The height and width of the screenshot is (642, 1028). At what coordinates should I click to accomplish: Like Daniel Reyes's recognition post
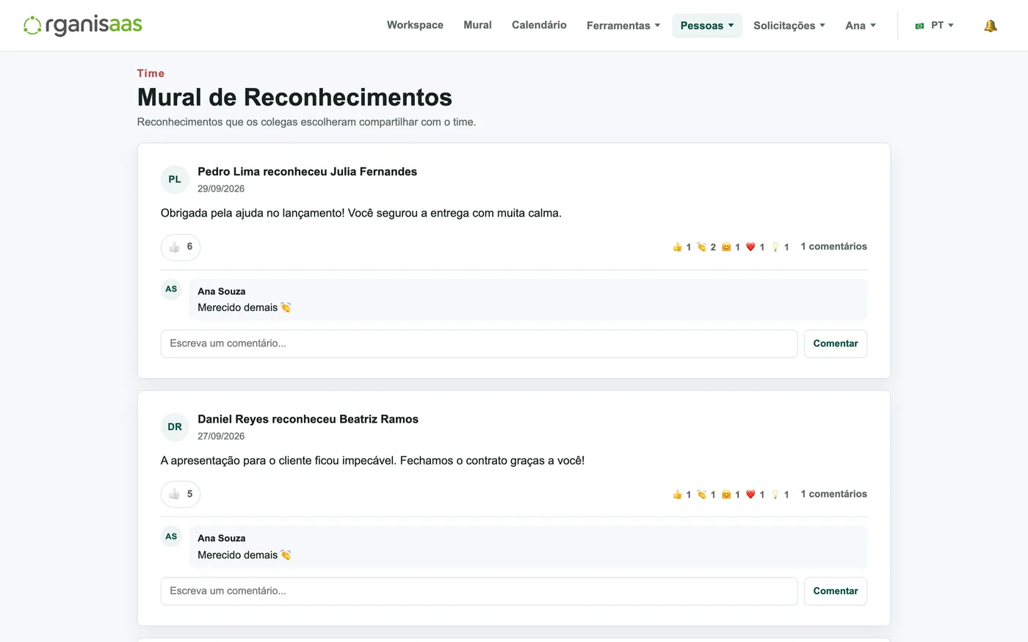click(181, 495)
